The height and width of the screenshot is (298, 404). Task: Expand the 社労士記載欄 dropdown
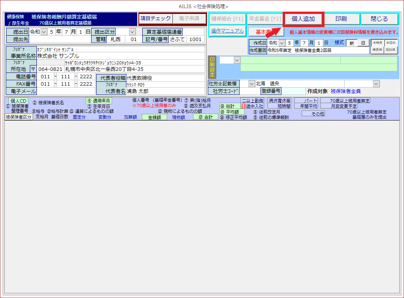click(251, 84)
